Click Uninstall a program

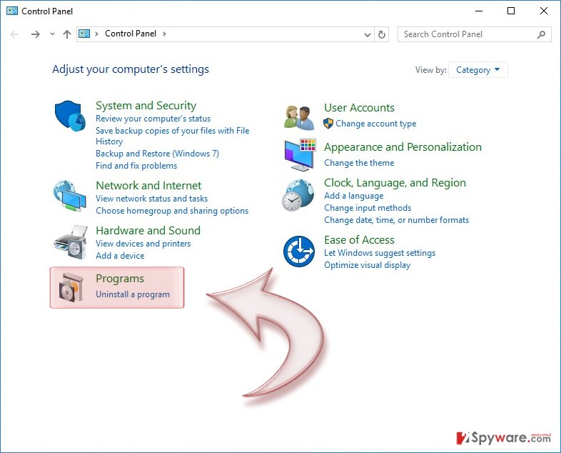pyautogui.click(x=133, y=294)
